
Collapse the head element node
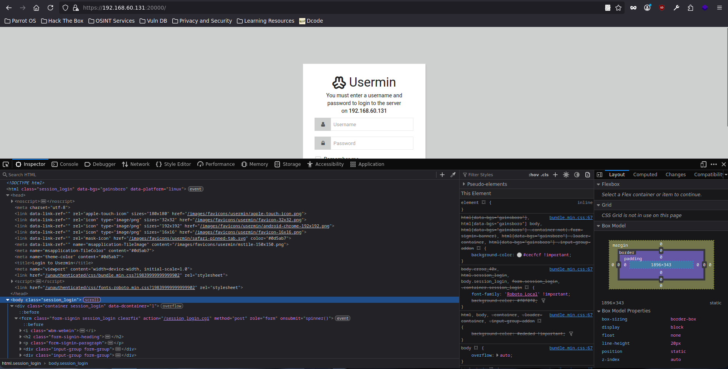[8, 195]
